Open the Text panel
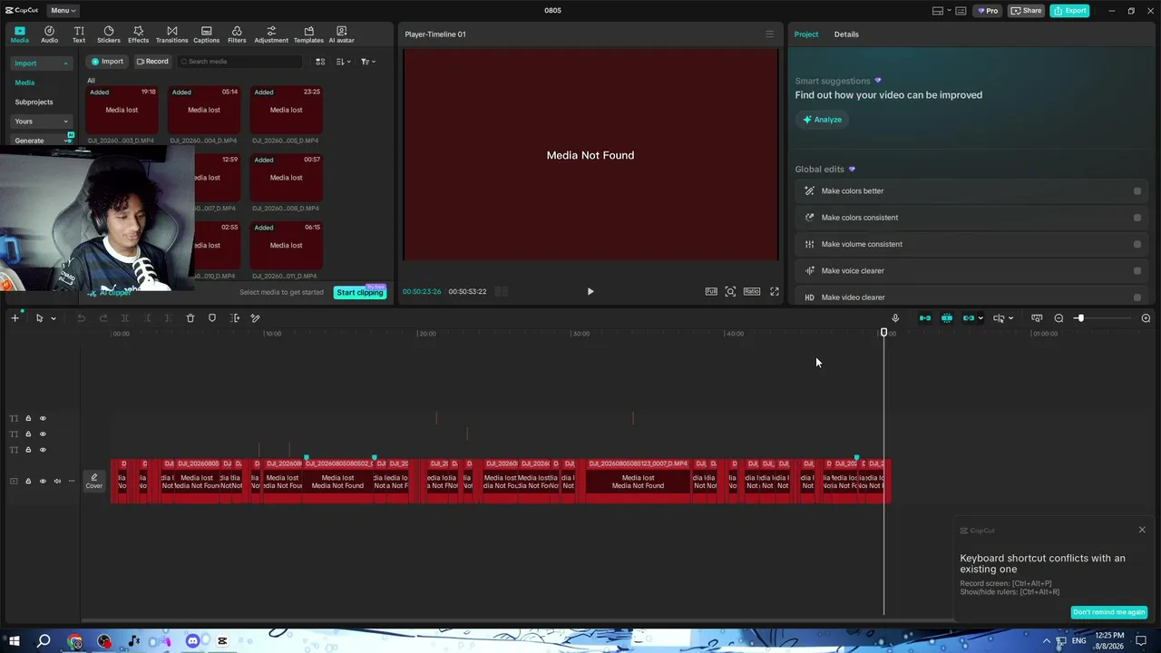This screenshot has width=1161, height=653. click(x=79, y=34)
